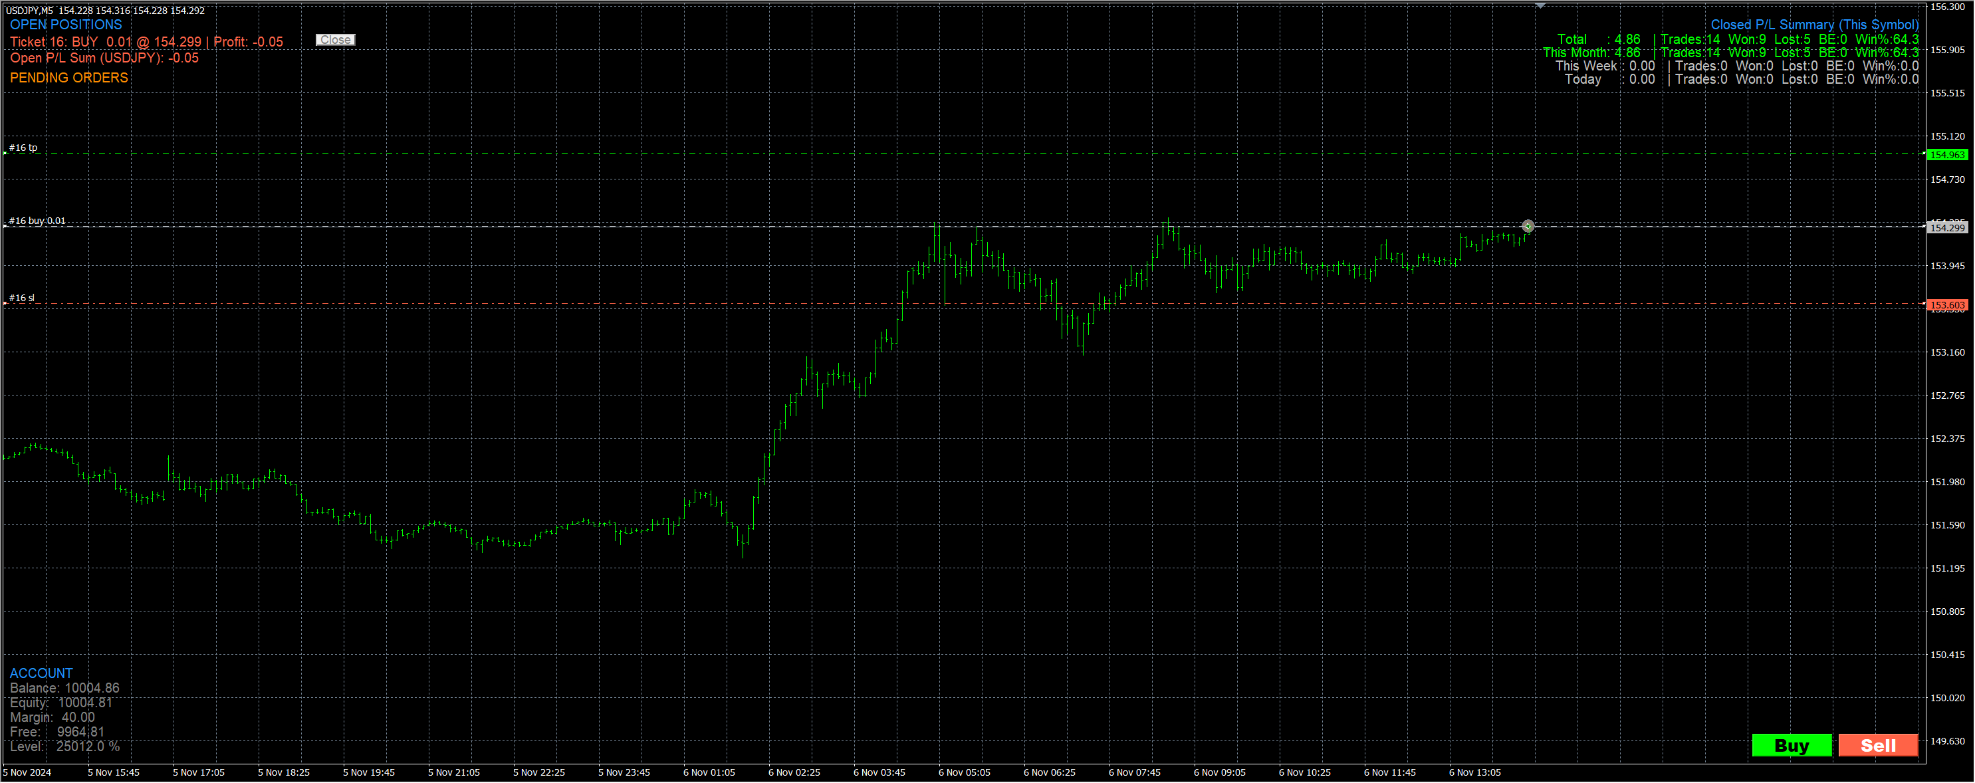The width and height of the screenshot is (1975, 783).
Task: Click the Closed P/L Summary heading
Action: 1814,25
